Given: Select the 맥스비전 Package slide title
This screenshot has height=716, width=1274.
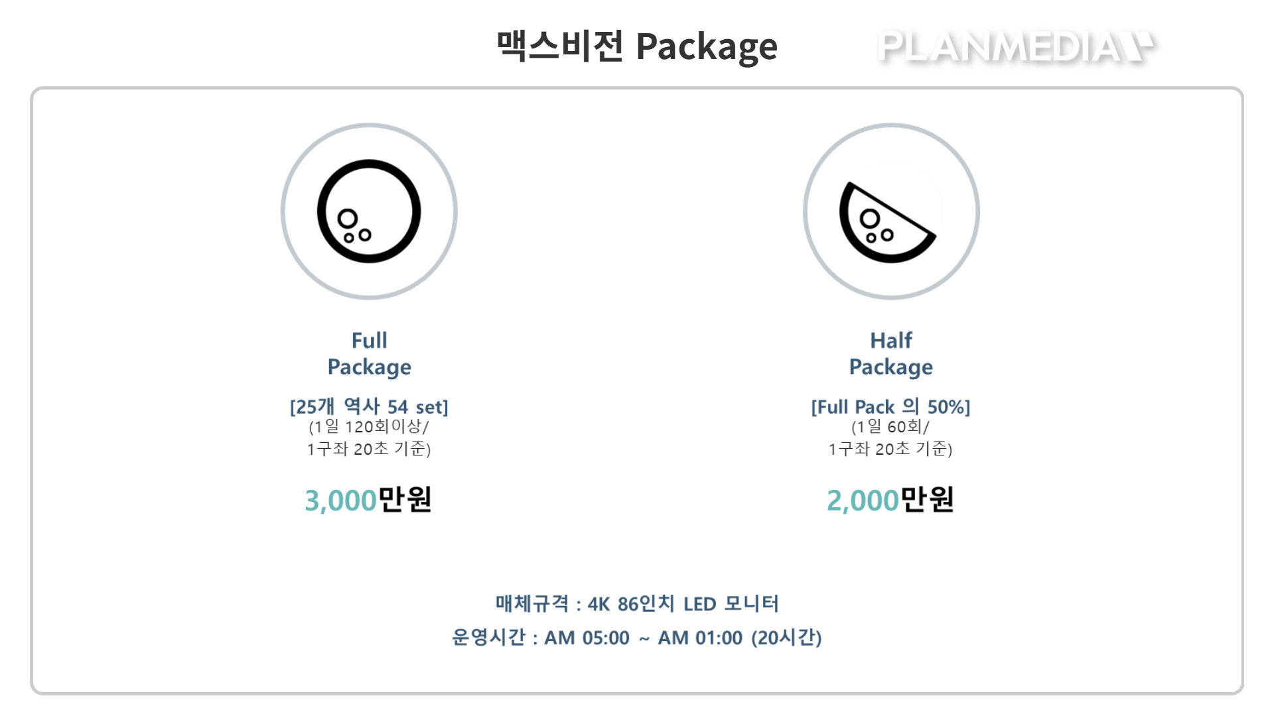Looking at the screenshot, I should (636, 46).
